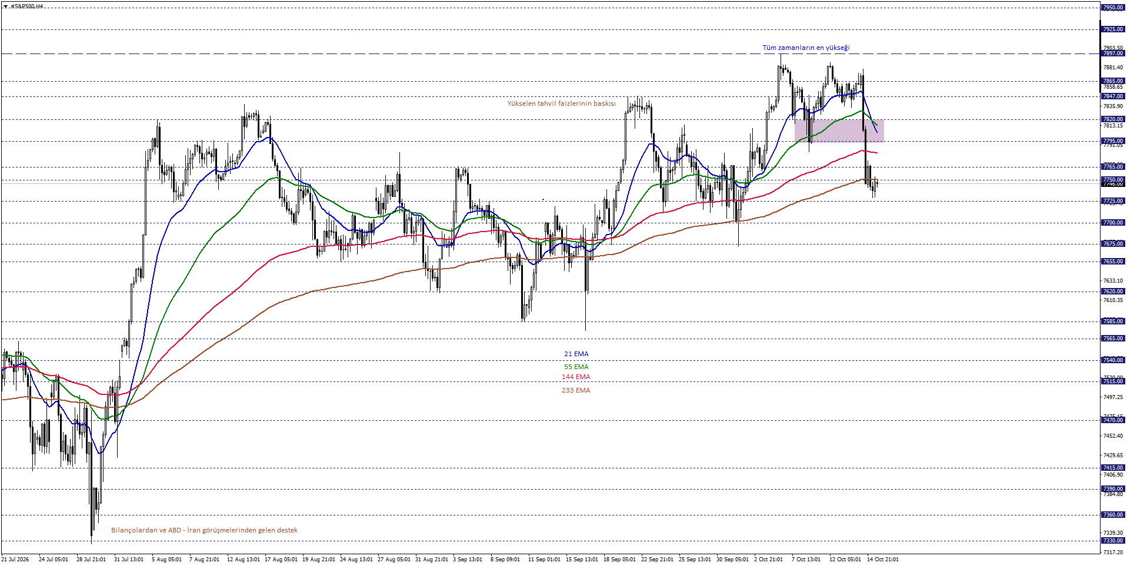This screenshot has width=1127, height=566.
Task: Click the '17 Aug 05:01' time axis label
Action: pyautogui.click(x=281, y=560)
